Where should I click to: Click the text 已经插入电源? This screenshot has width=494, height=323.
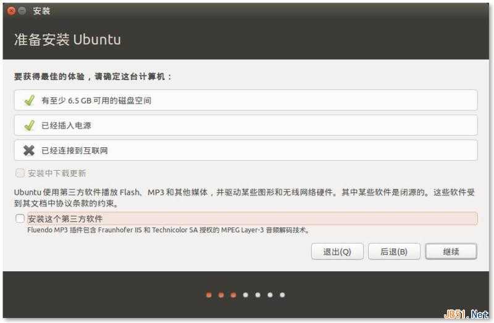point(66,126)
